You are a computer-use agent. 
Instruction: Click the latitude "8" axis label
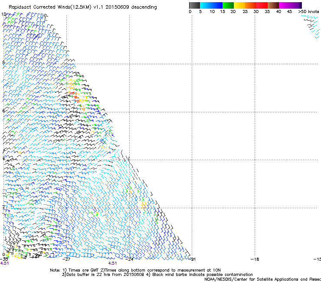pyautogui.click(x=3, y=62)
